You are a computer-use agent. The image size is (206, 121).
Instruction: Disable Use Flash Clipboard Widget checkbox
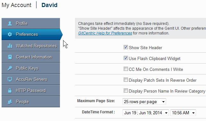[x=126, y=58]
